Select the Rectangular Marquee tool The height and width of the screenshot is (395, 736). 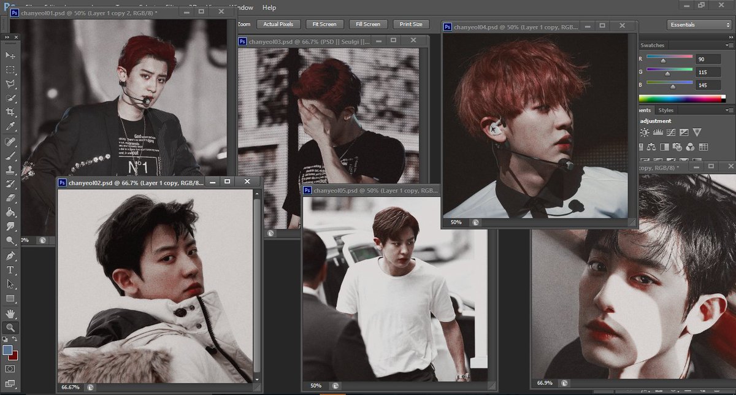pyautogui.click(x=10, y=70)
